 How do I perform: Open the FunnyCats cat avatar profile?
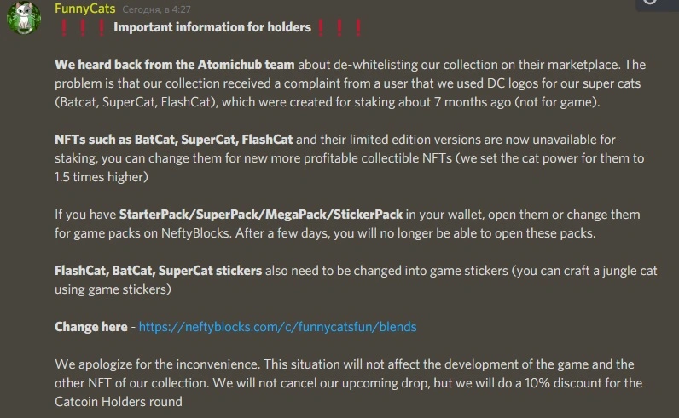pos(23,18)
